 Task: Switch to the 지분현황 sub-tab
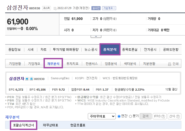tap(149, 64)
